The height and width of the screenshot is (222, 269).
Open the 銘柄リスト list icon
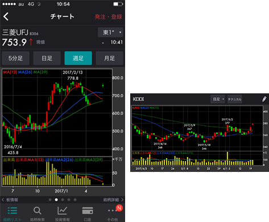point(13,211)
